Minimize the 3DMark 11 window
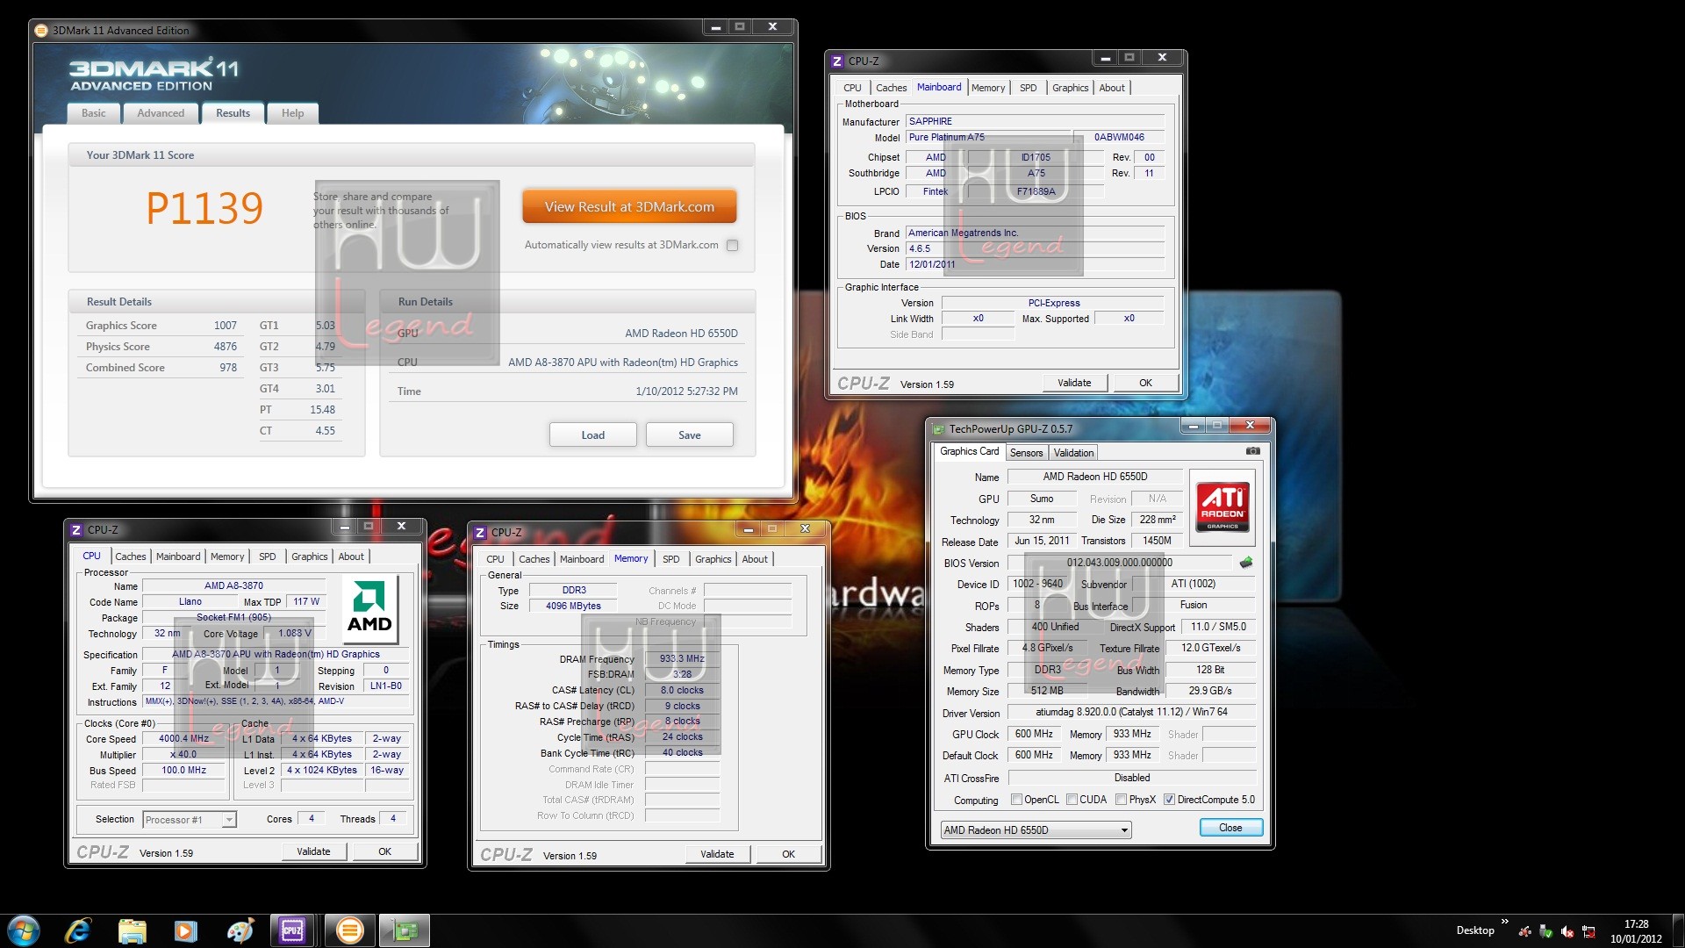Screen dimensions: 1685x948 point(716,27)
